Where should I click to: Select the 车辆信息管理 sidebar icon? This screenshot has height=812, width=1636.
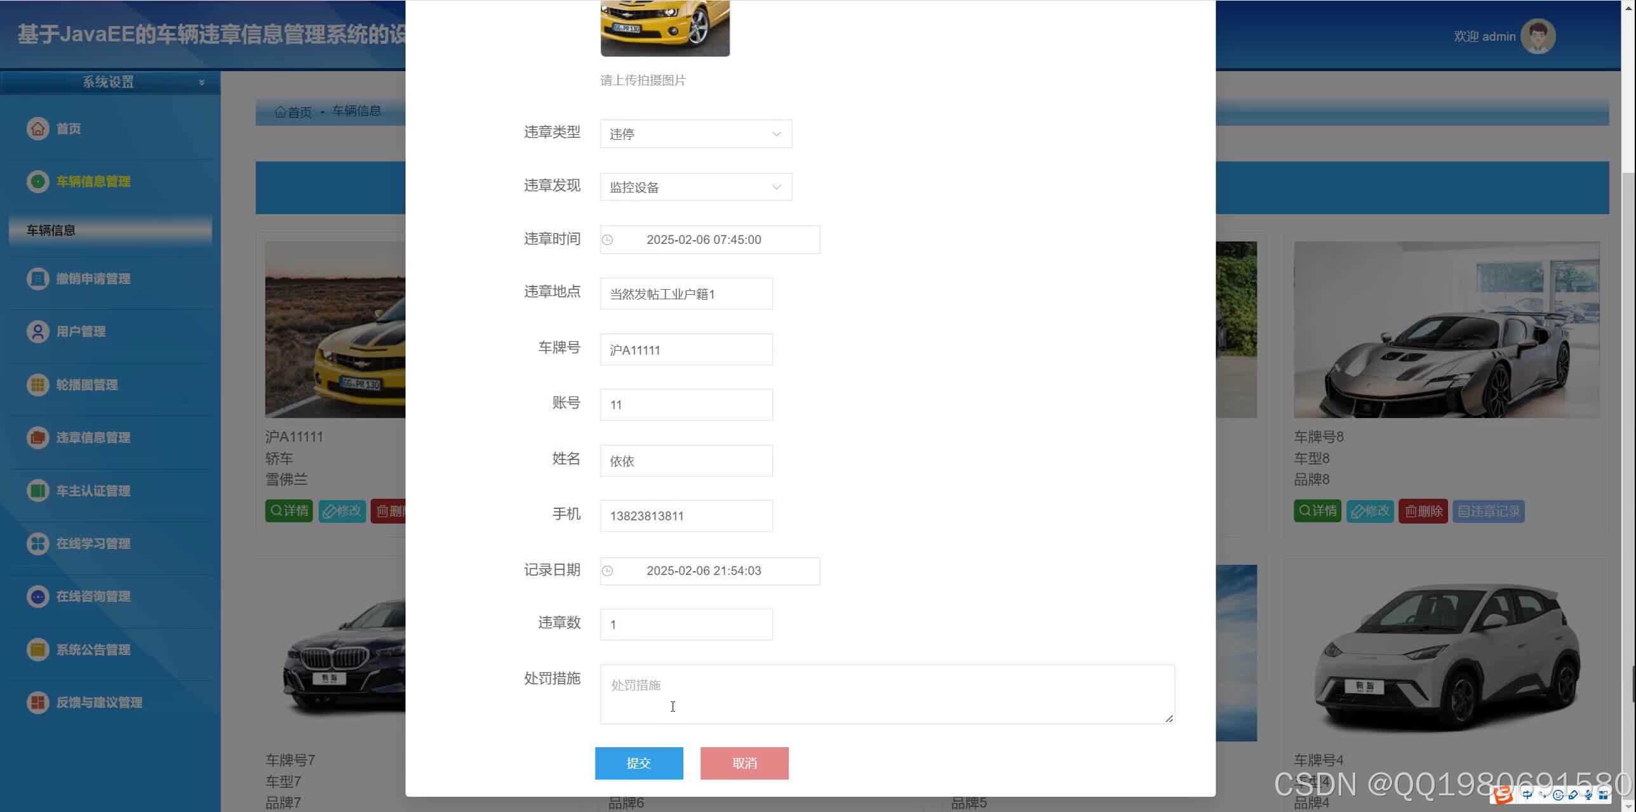38,182
